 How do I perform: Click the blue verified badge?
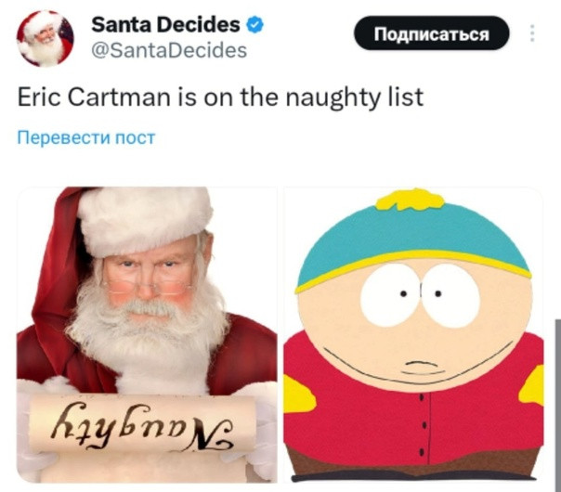(254, 25)
